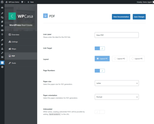Screen dimensions: 154x124
Task: Click the View Documentation button
Action: (121, 17)
